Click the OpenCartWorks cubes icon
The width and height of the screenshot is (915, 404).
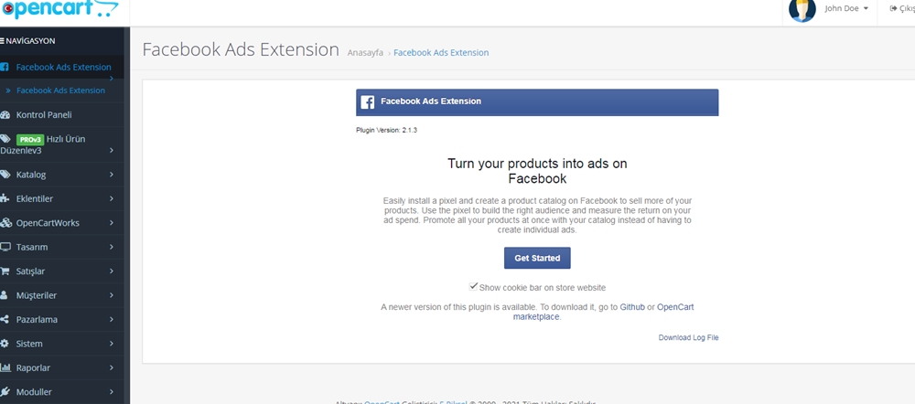(x=5, y=223)
